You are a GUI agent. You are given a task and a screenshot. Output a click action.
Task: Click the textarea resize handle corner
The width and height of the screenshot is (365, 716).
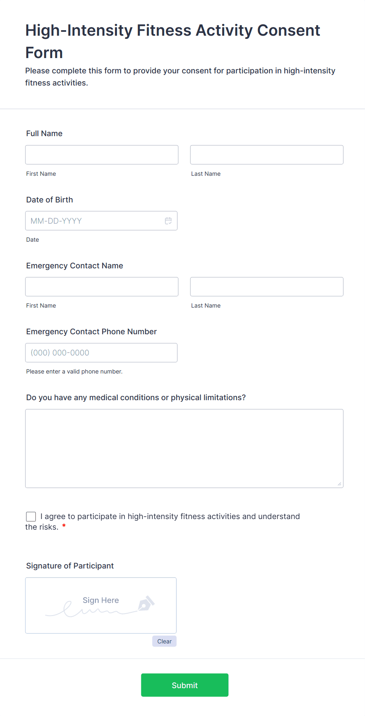(x=339, y=484)
